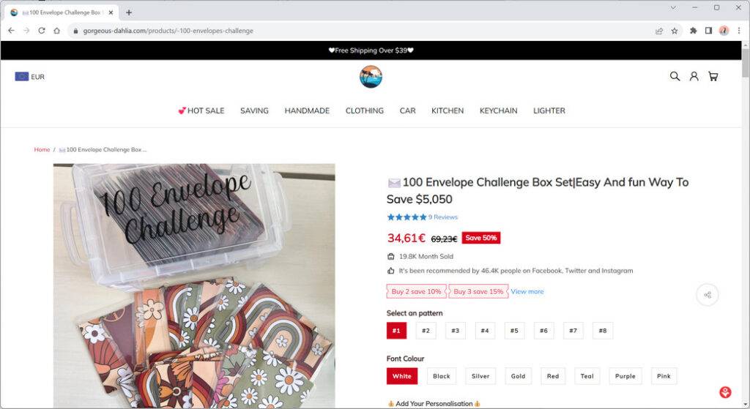The height and width of the screenshot is (409, 750).
Task: Open the site search magnifier
Action: point(675,76)
